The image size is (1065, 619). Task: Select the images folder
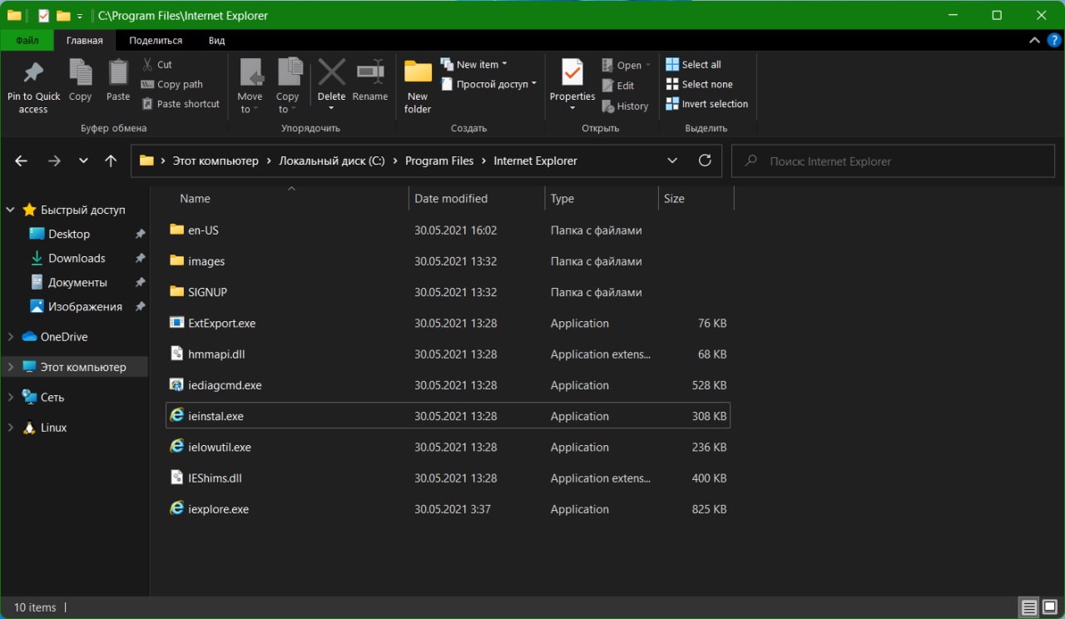click(x=448, y=261)
